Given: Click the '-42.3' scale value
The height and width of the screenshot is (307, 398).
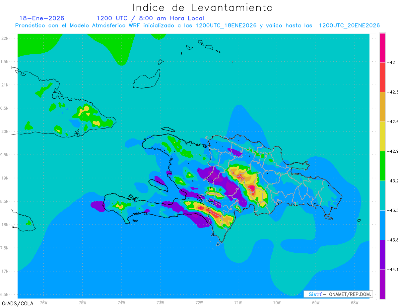Looking at the screenshot, I should coord(392,92).
